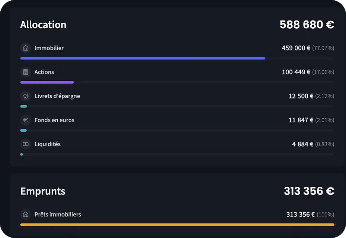
Task: Click the building icon beside Actions
Action: coord(25,72)
